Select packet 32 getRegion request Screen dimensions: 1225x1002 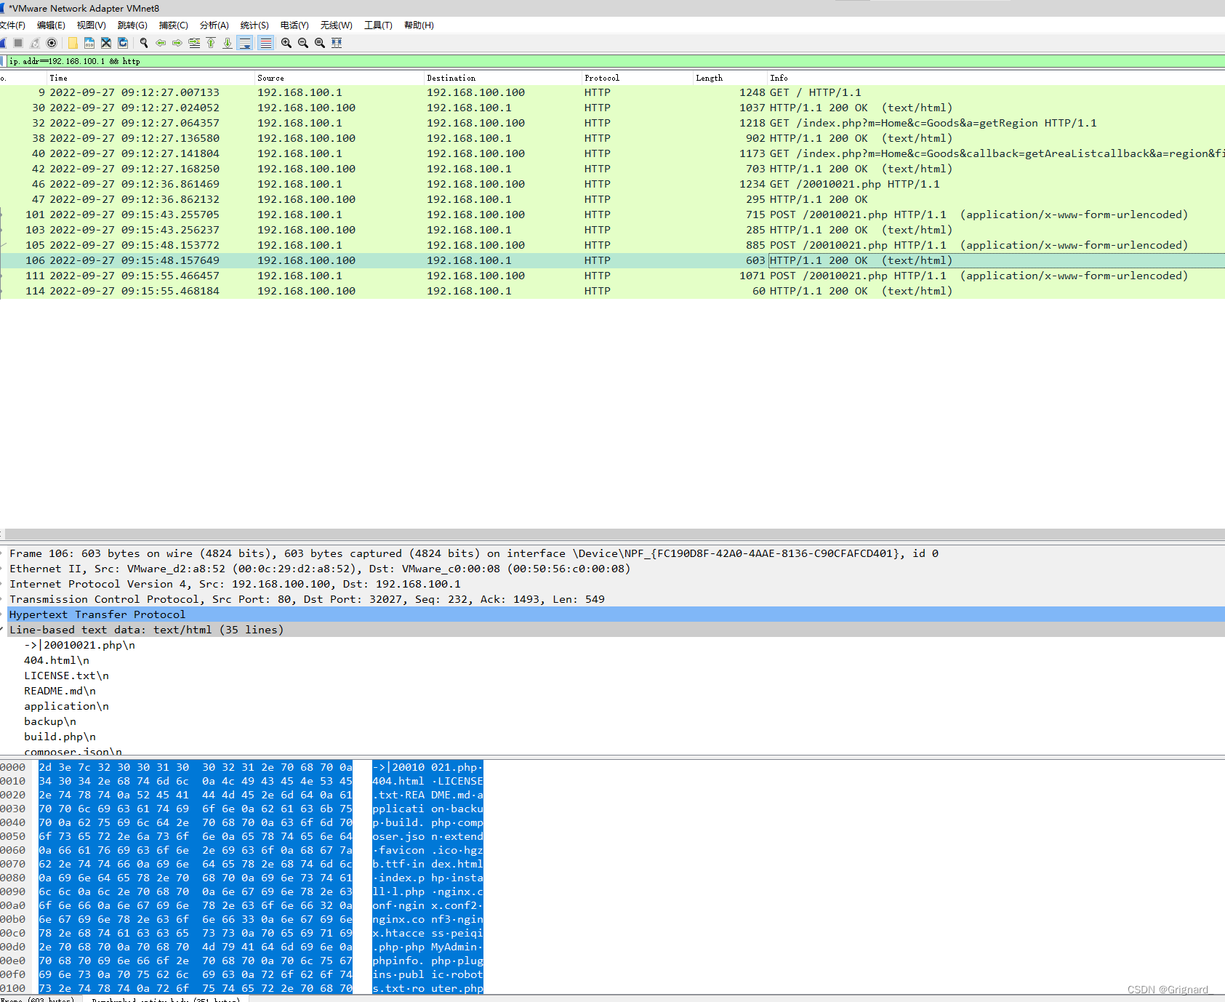[x=612, y=123]
